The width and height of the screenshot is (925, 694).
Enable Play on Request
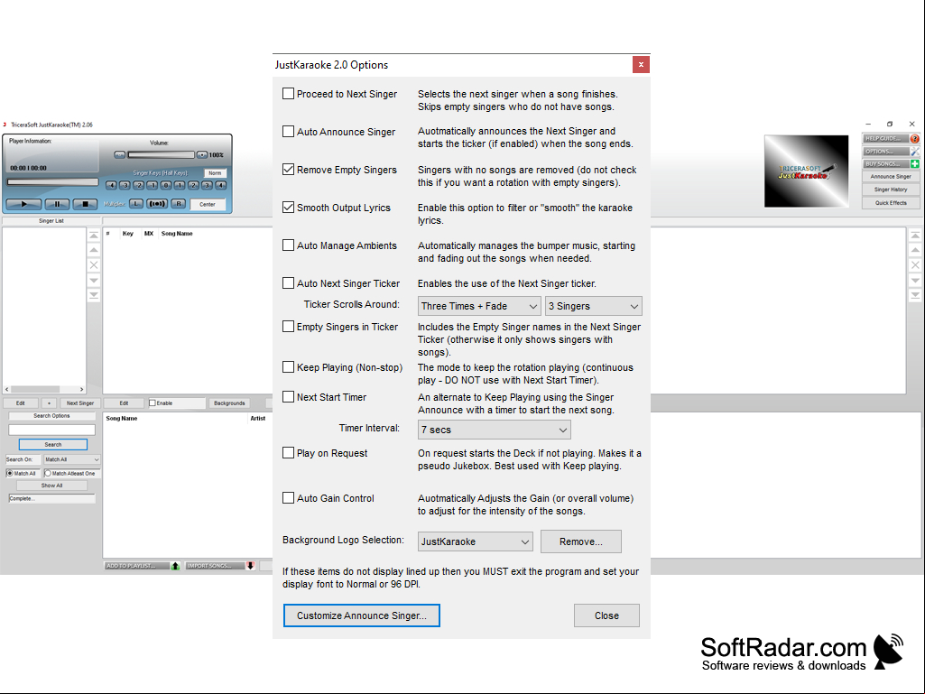click(289, 453)
